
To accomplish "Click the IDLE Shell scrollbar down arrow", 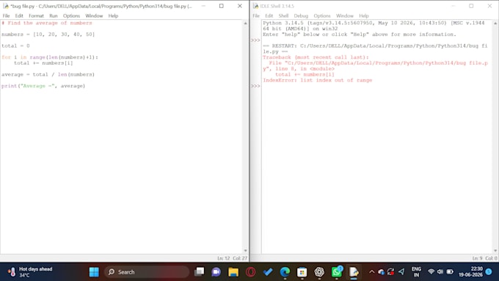I will pos(495,251).
